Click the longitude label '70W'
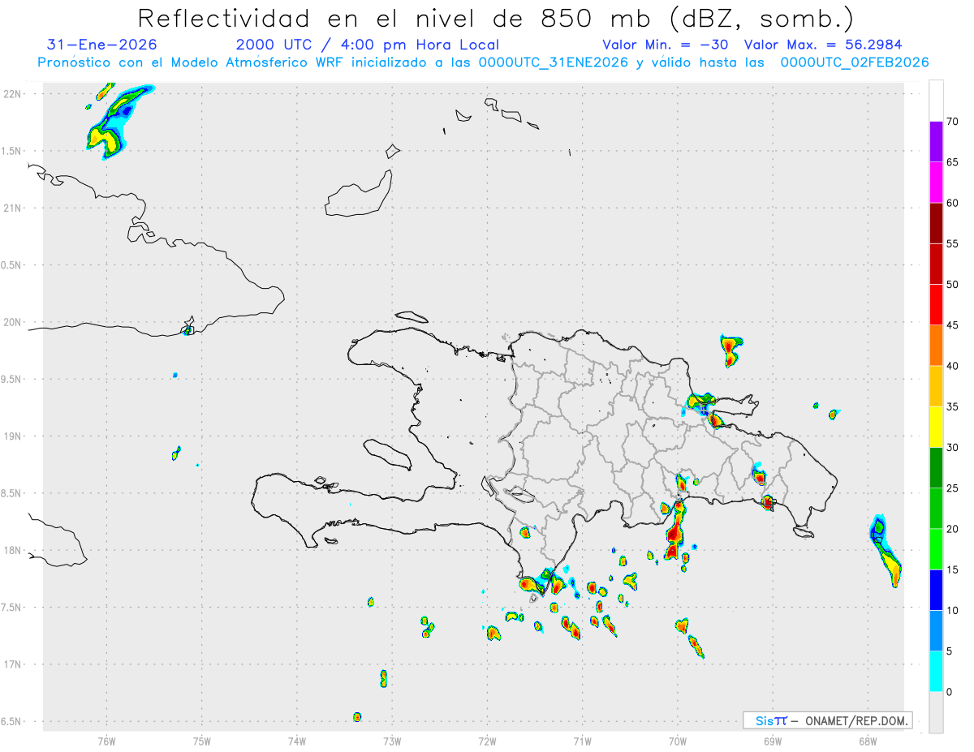Viewport: 974px width, 752px height. pos(678,741)
